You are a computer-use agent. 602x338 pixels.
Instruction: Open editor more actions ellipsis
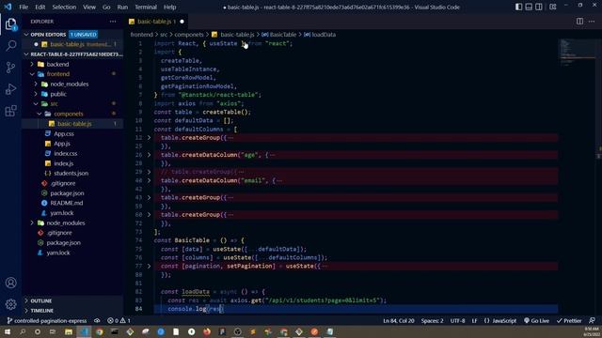tap(592, 22)
